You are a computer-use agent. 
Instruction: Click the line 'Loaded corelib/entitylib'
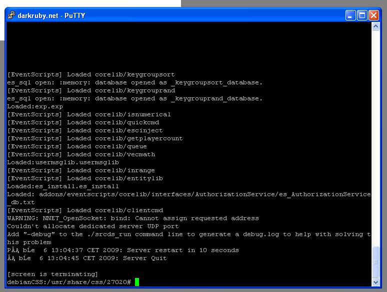[85, 178]
